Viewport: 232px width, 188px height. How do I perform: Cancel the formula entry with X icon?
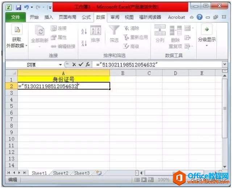74,64
